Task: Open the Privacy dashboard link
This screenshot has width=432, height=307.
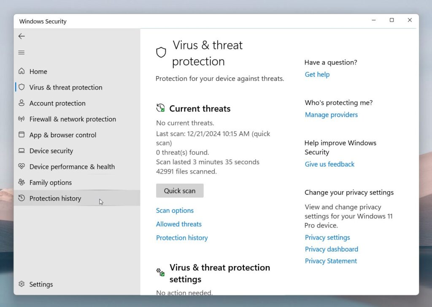Action: click(331, 249)
